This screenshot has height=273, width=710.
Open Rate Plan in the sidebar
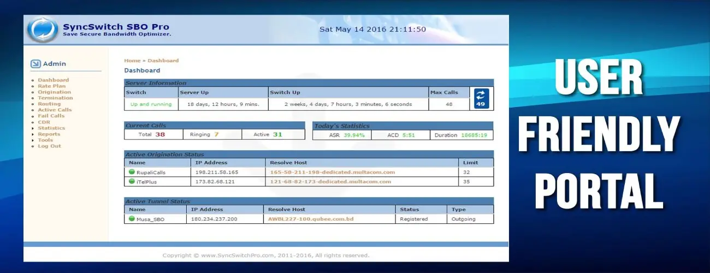pos(51,86)
